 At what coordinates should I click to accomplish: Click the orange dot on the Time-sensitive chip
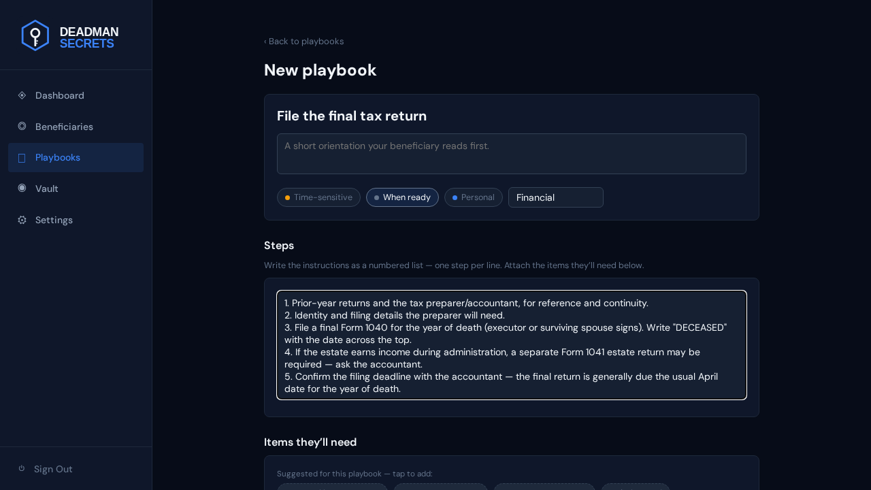(x=287, y=197)
